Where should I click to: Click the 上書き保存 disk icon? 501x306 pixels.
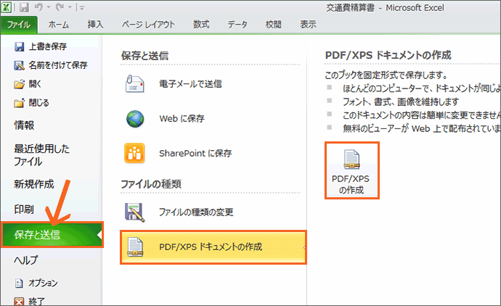pyautogui.click(x=19, y=47)
